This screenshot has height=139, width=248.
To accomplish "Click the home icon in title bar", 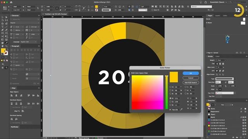I will click(11, 2).
